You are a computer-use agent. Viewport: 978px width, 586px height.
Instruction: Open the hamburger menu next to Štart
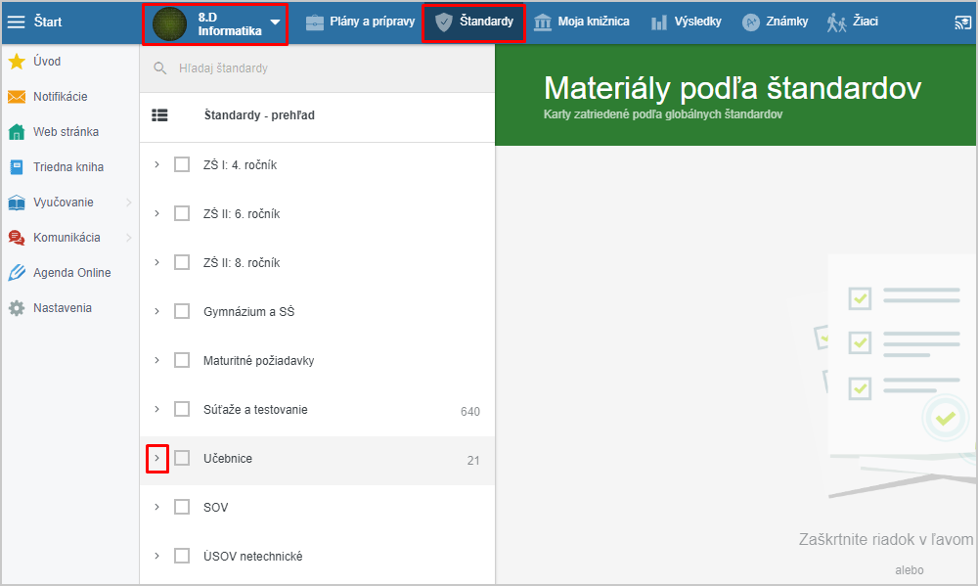[x=16, y=22]
